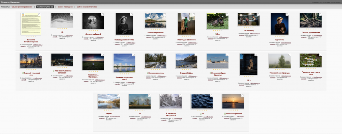
Task: Select the checkbox on По Чесноку photo
Action: point(258,14)
